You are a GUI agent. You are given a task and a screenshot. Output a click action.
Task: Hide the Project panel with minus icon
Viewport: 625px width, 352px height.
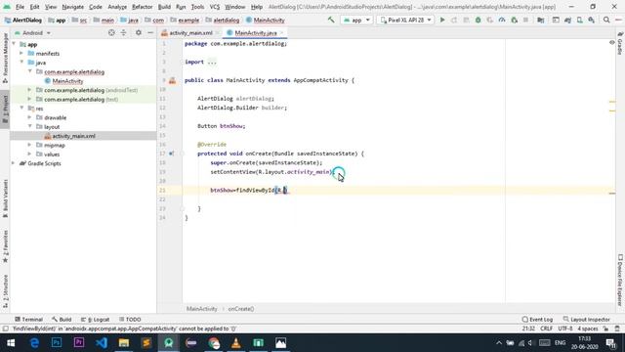click(x=150, y=32)
